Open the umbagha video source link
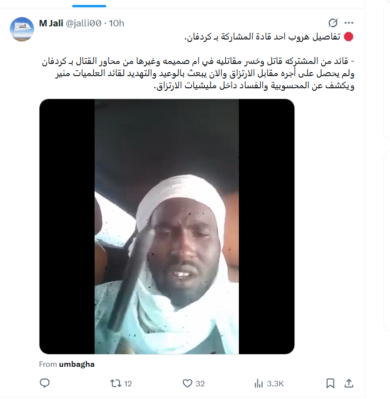Image resolution: width=390 pixels, height=399 pixels. click(x=77, y=364)
